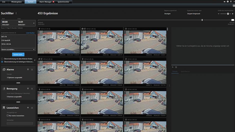Image resolution: width=235 pixels, height=132 pixels.
Task: Click the red alert badge on Alarm-Manager
Action: point(53,2)
